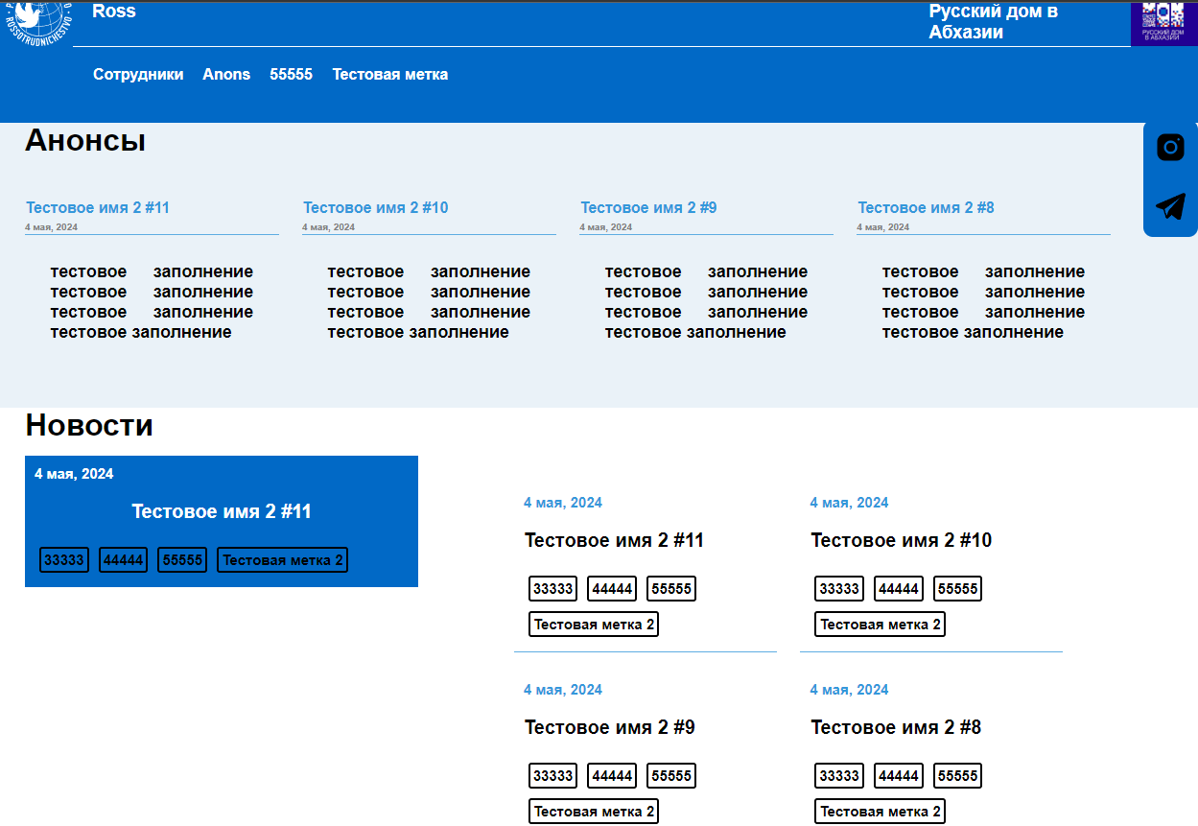The height and width of the screenshot is (826, 1198).
Task: Open the Telegram paper plane icon
Action: [1170, 206]
